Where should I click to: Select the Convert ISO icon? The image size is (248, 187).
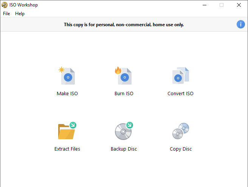coord(181,75)
